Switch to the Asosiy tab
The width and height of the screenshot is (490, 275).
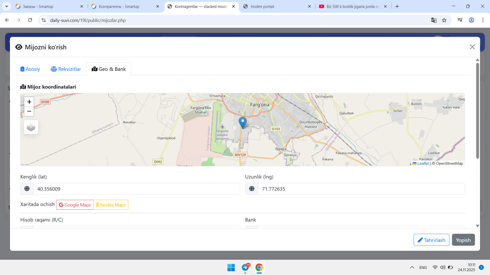click(30, 69)
